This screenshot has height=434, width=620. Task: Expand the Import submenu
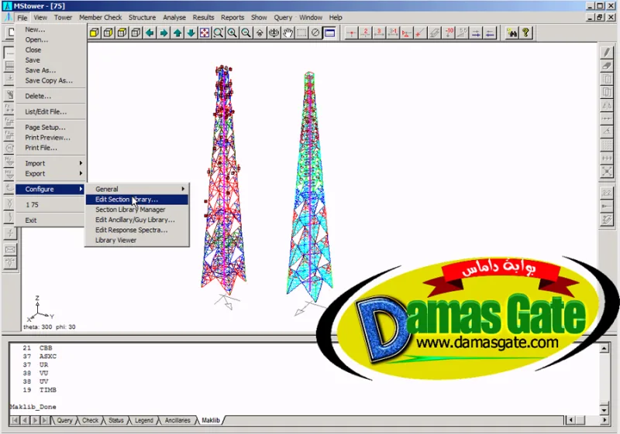click(x=50, y=163)
